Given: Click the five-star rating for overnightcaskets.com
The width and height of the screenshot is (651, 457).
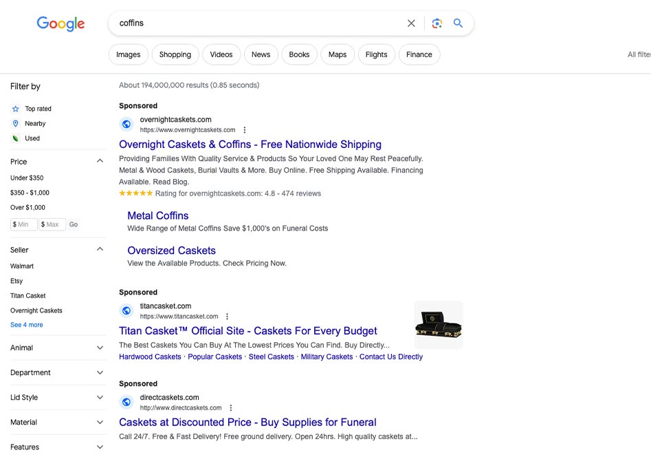Looking at the screenshot, I should click(135, 193).
